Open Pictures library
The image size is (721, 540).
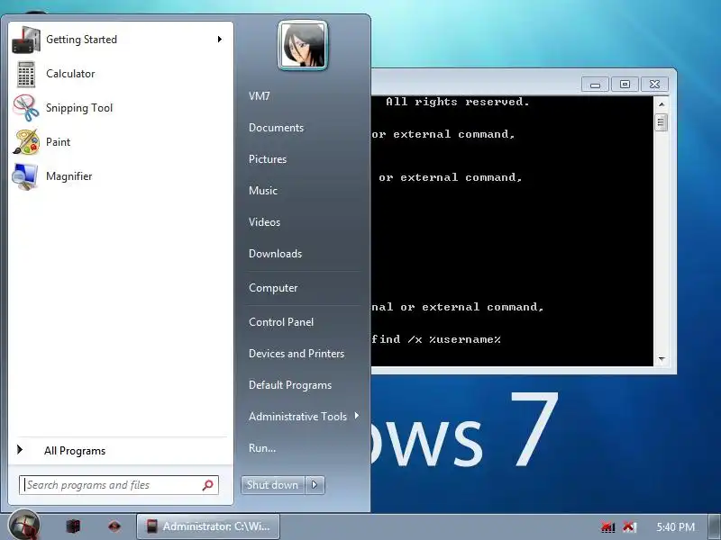(268, 159)
